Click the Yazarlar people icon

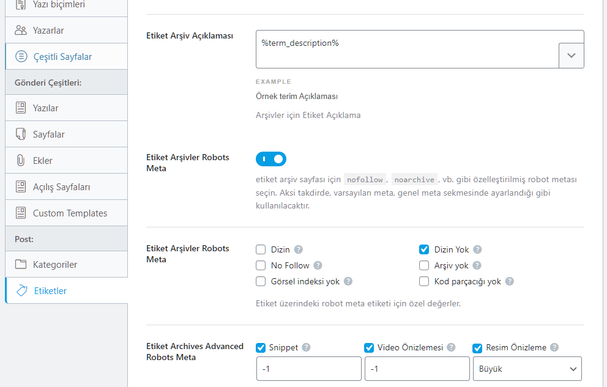[21, 30]
